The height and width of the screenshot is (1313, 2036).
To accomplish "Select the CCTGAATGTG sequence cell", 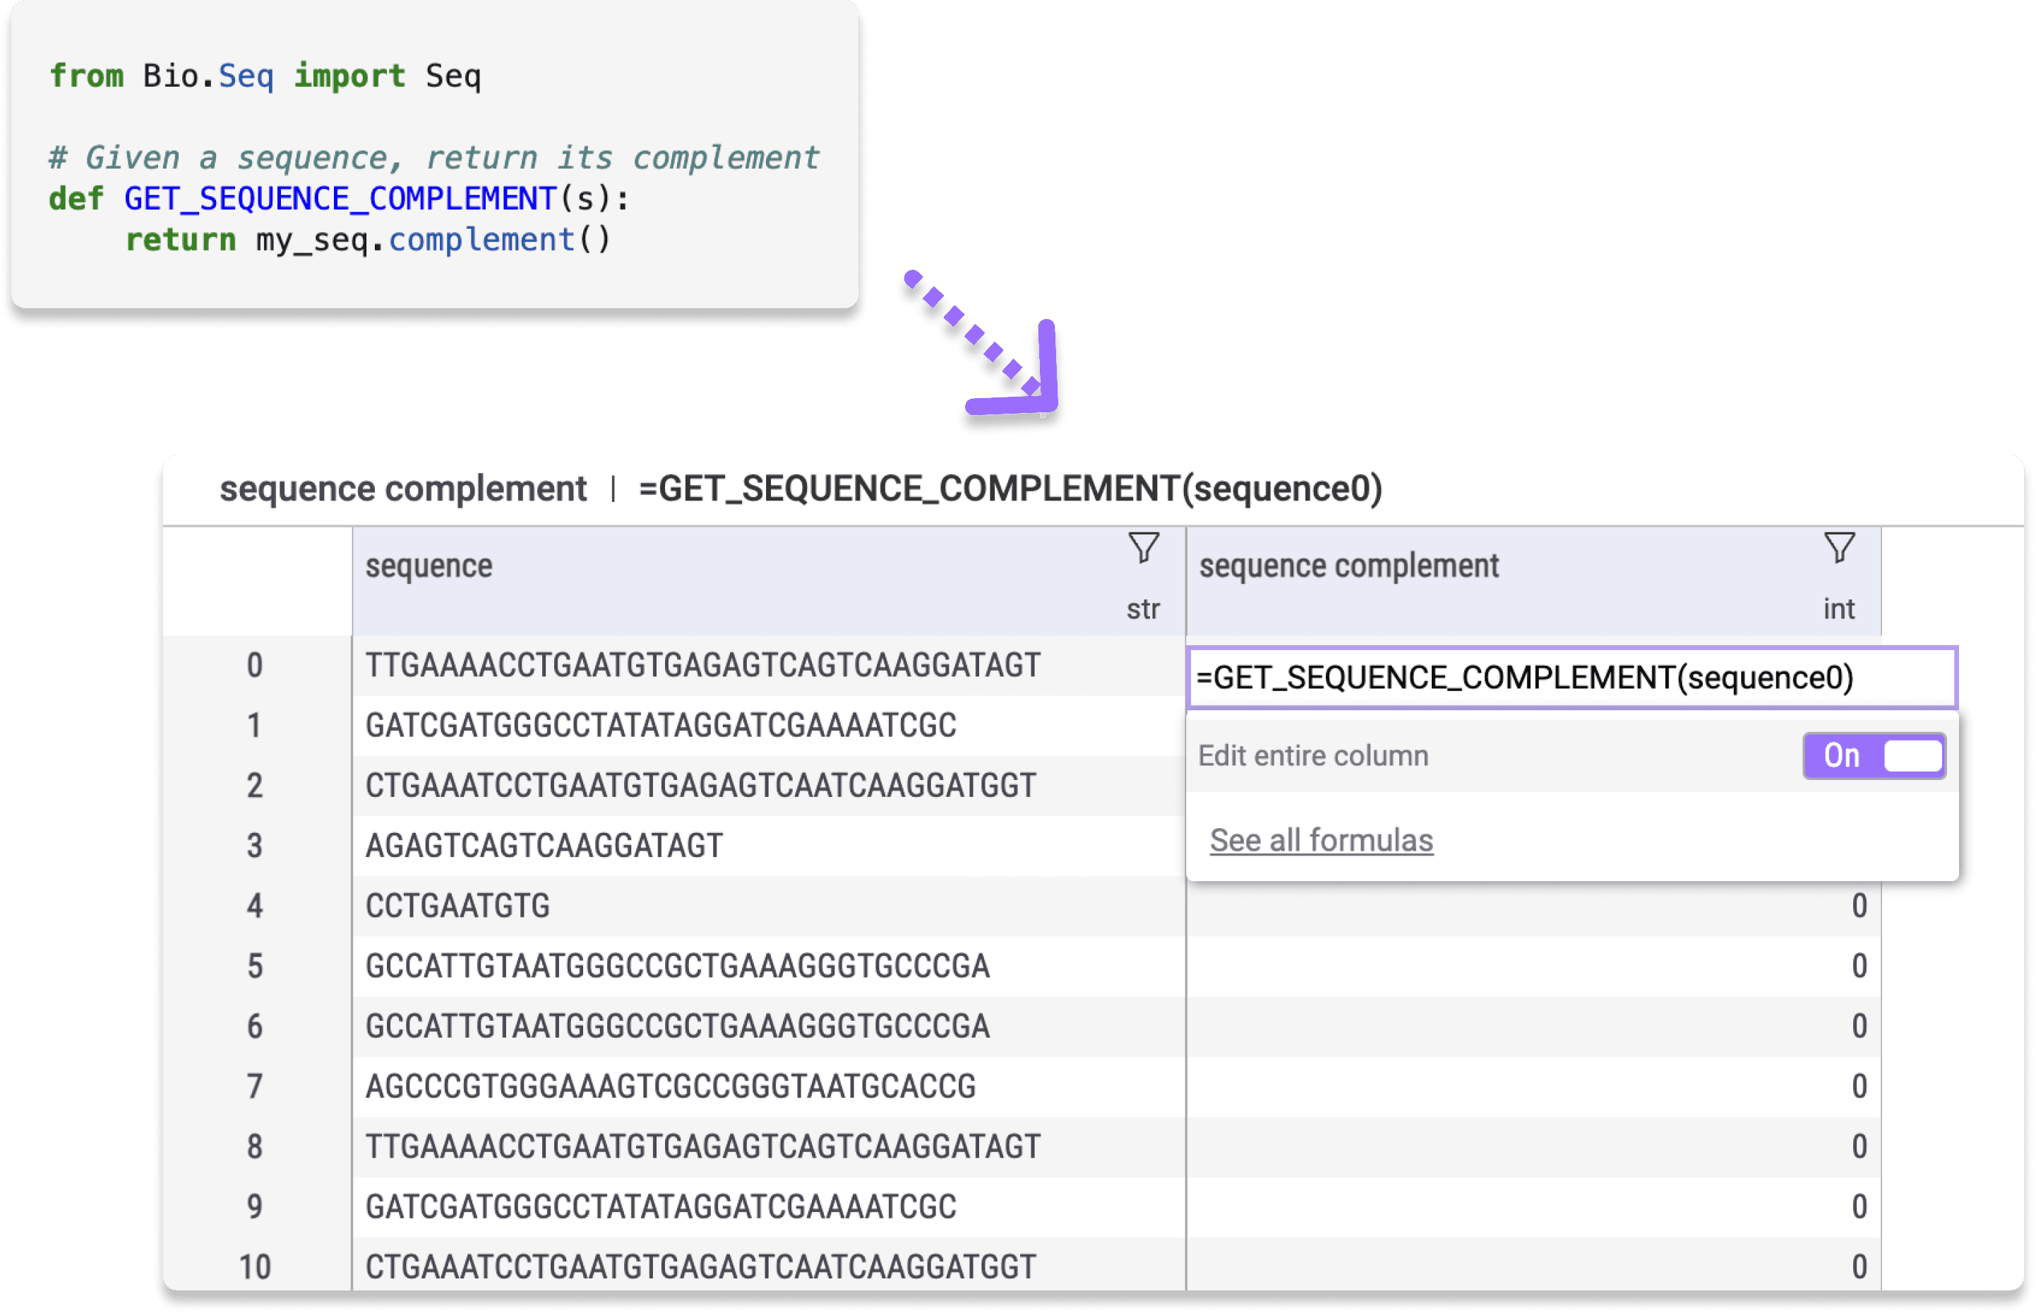I will click(x=458, y=906).
